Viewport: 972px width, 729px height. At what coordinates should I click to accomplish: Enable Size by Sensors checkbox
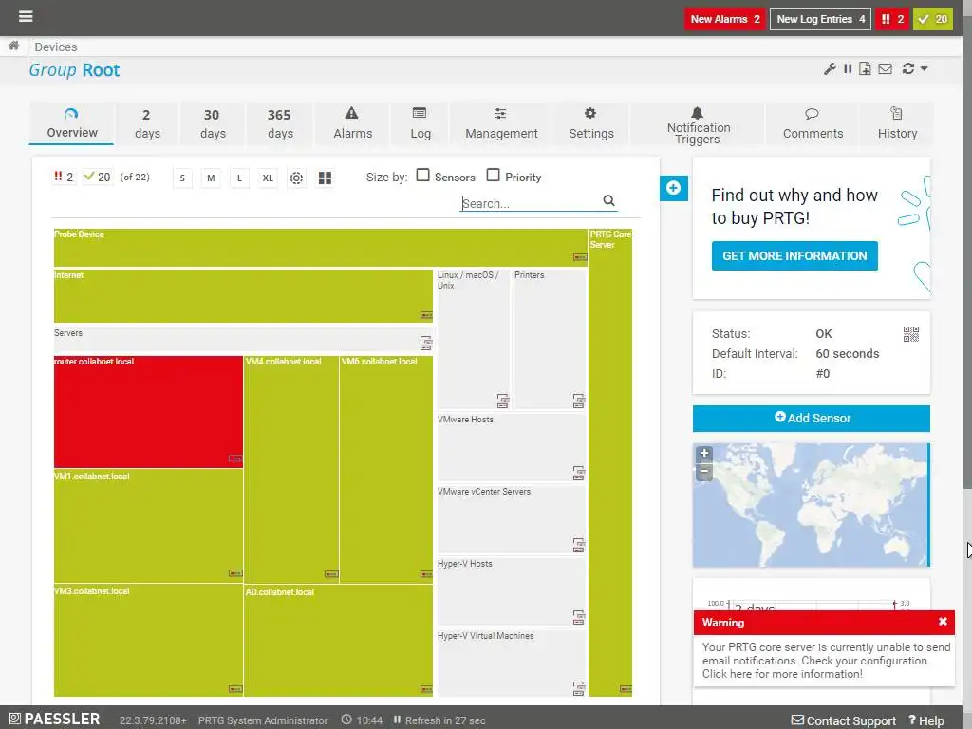tap(422, 176)
